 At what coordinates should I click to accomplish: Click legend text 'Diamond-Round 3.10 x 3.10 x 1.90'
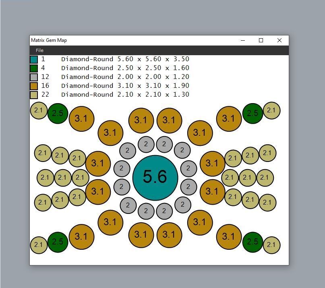click(125, 86)
